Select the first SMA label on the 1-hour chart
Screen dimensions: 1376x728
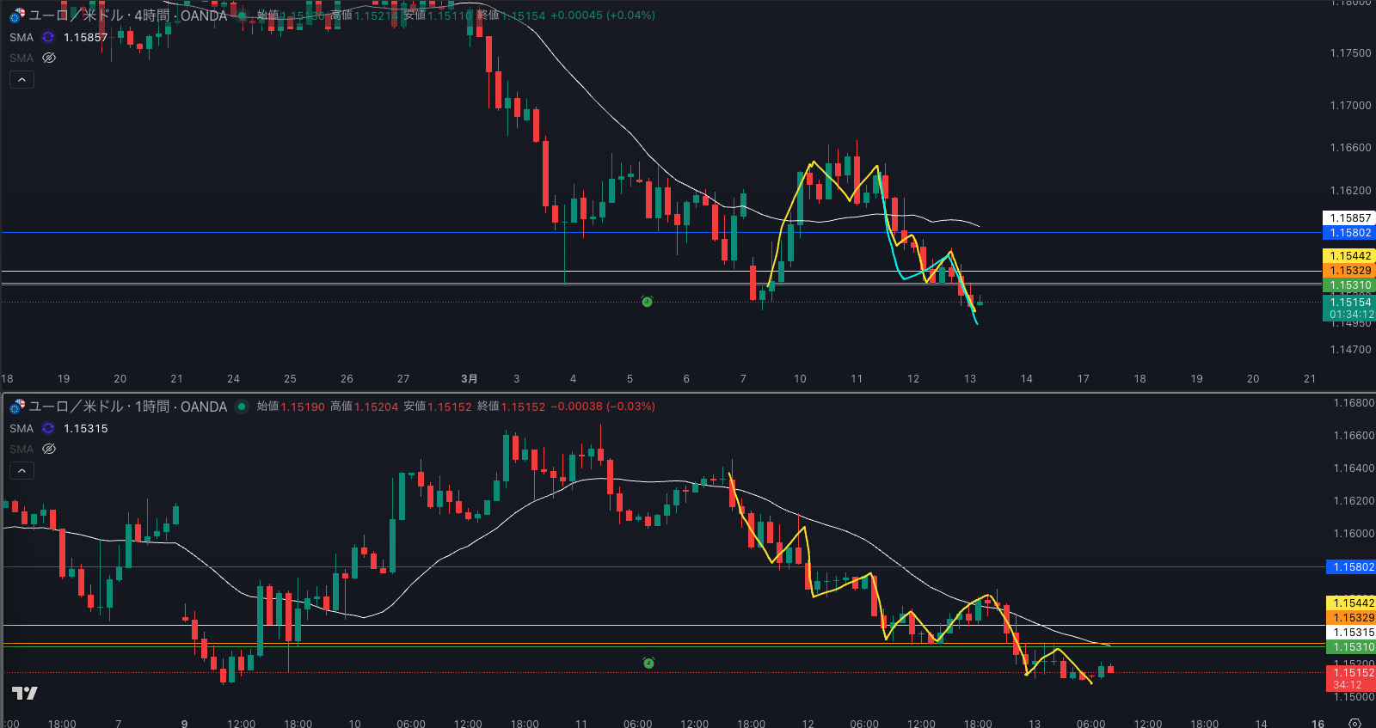click(x=21, y=428)
